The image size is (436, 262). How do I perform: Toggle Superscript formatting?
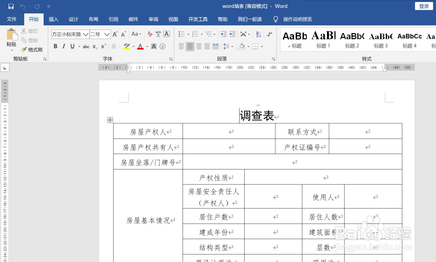[103, 46]
